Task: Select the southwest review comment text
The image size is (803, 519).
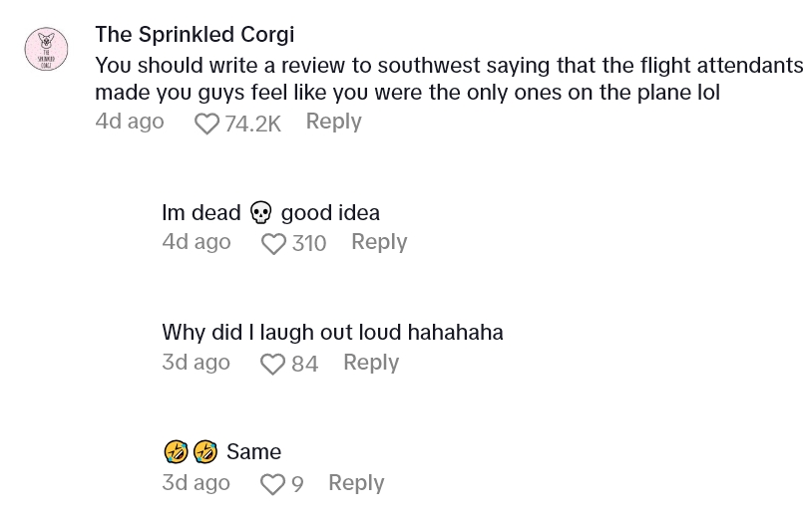Action: click(449, 79)
